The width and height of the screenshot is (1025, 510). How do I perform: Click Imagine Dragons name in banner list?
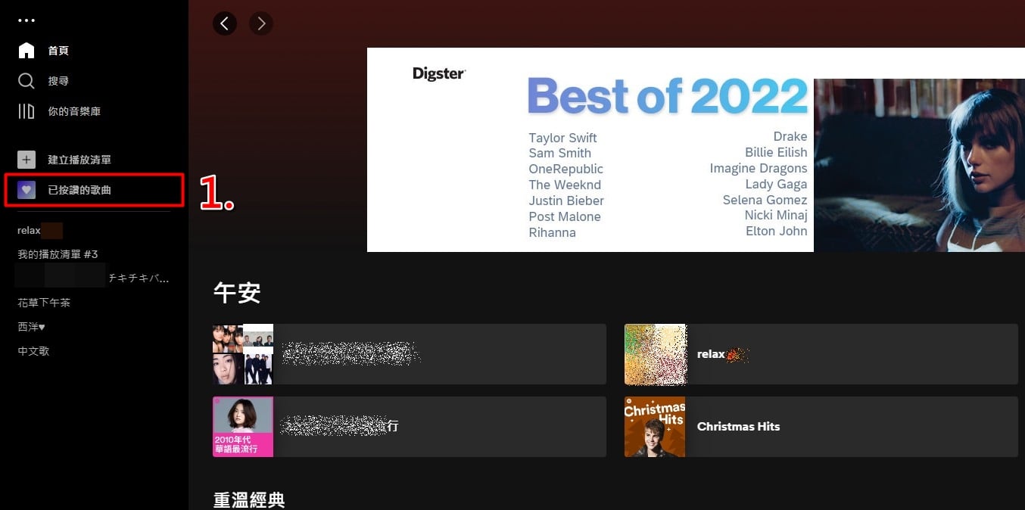click(759, 168)
